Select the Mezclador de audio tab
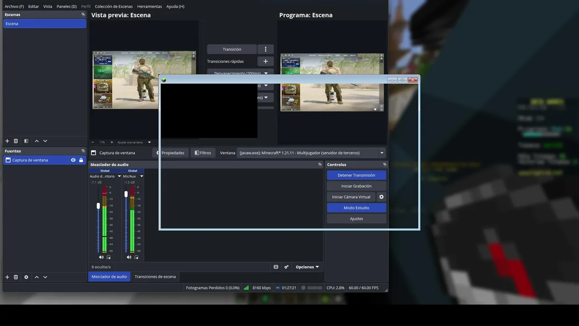579x326 pixels. tap(109, 277)
